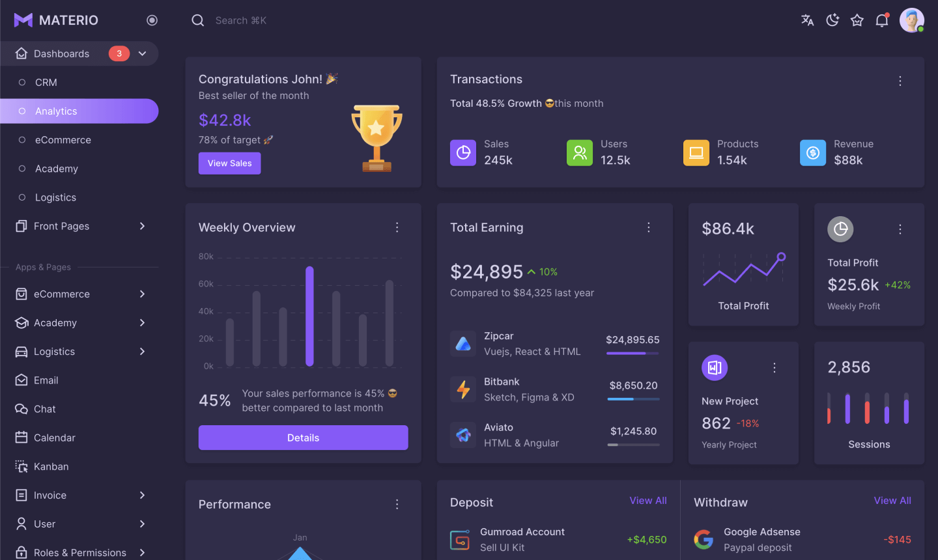Click the Zipcar earnings progress bar
938x560 pixels.
click(x=632, y=353)
